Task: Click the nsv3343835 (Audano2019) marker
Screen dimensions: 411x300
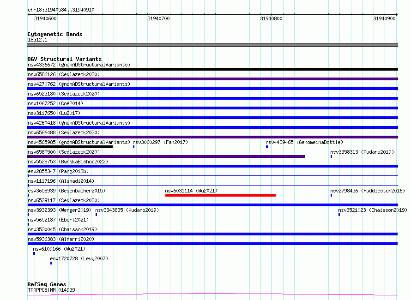Action: click(x=96, y=215)
